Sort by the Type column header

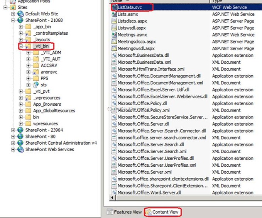236,1
